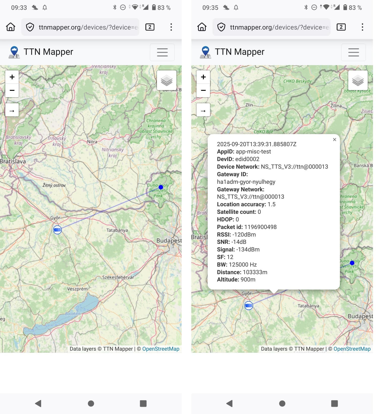Click the right-arrow map button in 09:33 screen
The image size is (376, 414).
[x=12, y=111]
